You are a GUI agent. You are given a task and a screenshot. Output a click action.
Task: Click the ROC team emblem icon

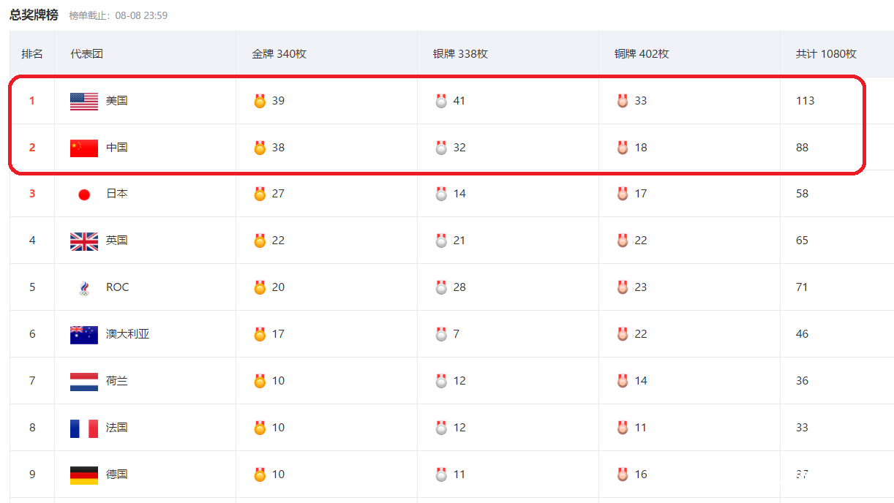point(83,288)
